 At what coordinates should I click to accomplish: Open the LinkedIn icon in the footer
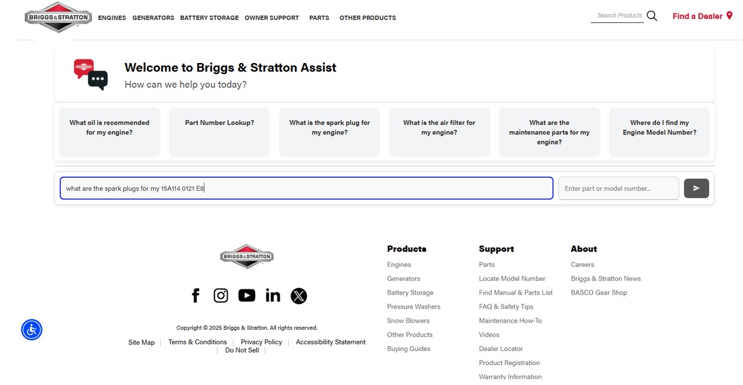coord(273,295)
